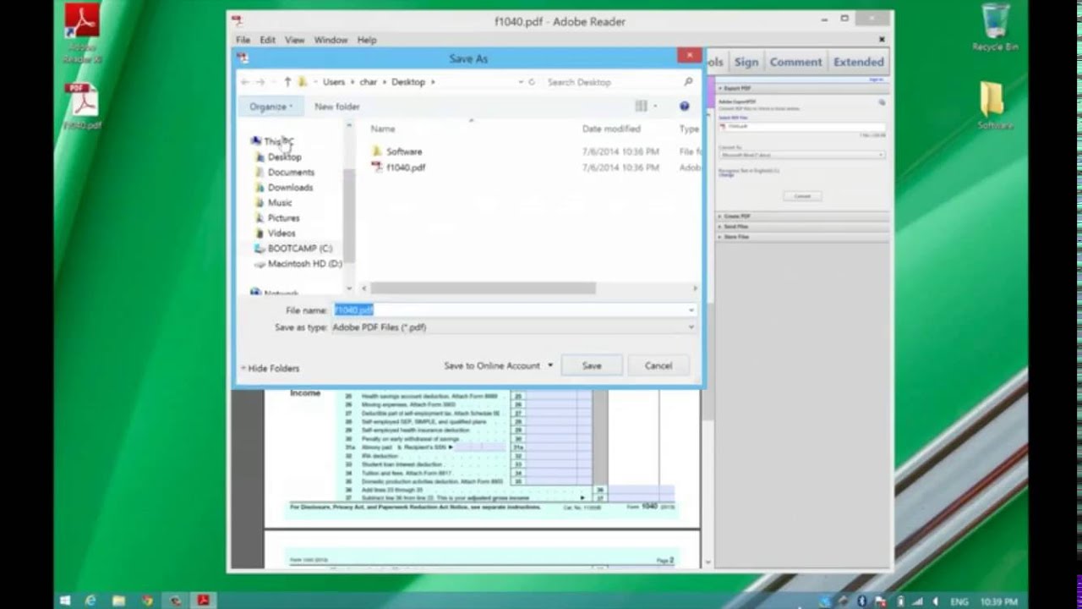Open the network signal tray icon
The image size is (1082, 609).
coord(917,601)
